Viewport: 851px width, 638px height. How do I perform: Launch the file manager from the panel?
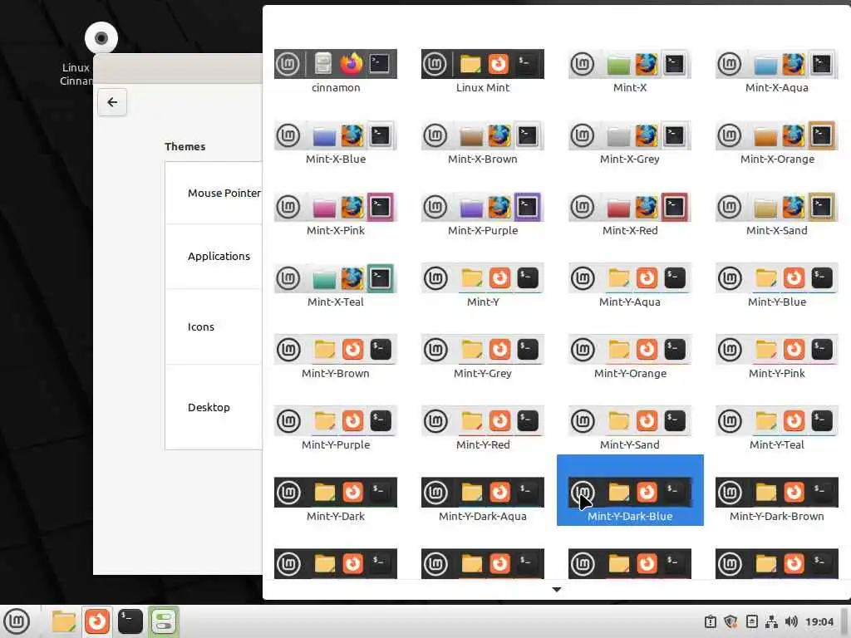coord(63,621)
